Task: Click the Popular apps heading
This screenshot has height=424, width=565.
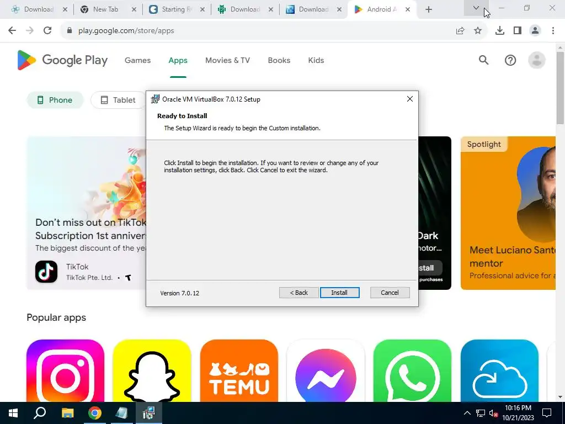Action: coord(56,317)
